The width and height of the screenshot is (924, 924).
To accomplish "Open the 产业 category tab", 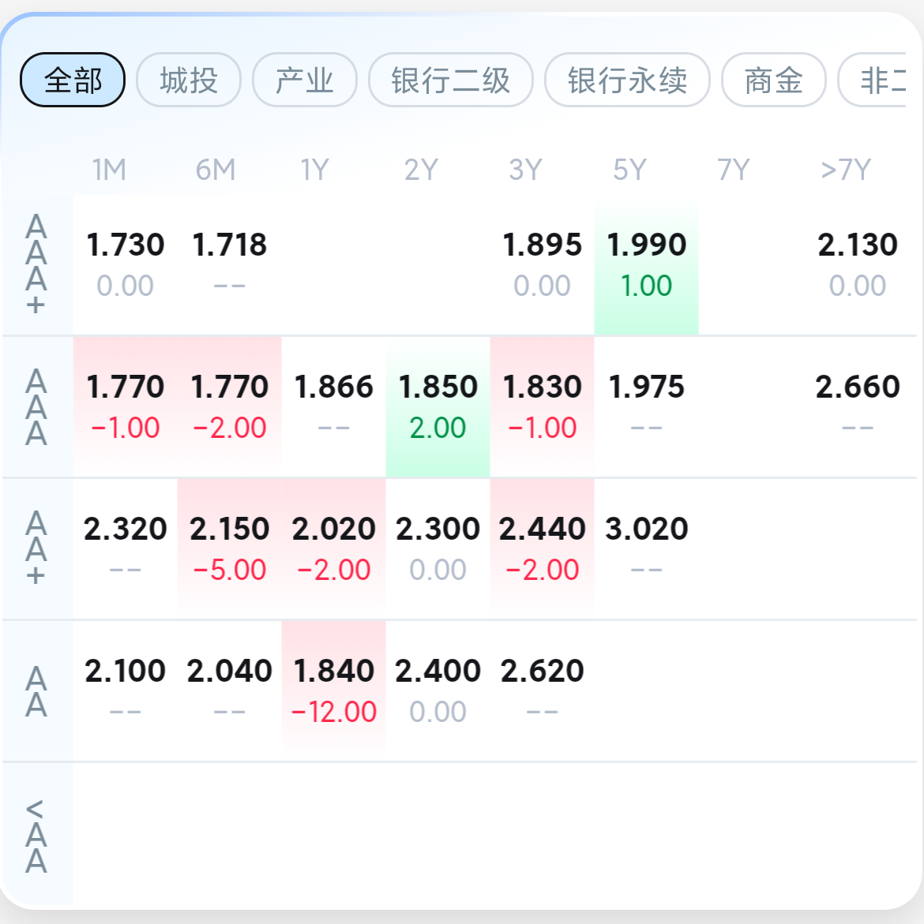I will point(304,80).
